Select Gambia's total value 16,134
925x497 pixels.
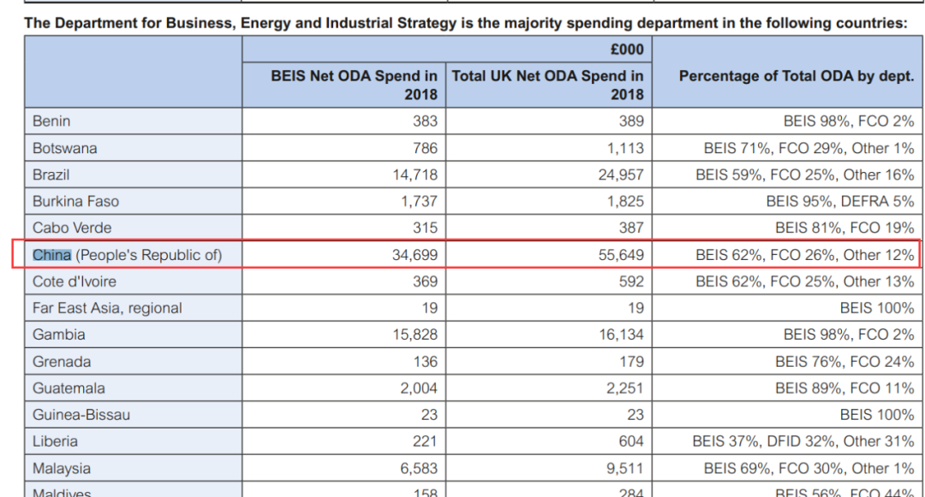click(x=621, y=334)
